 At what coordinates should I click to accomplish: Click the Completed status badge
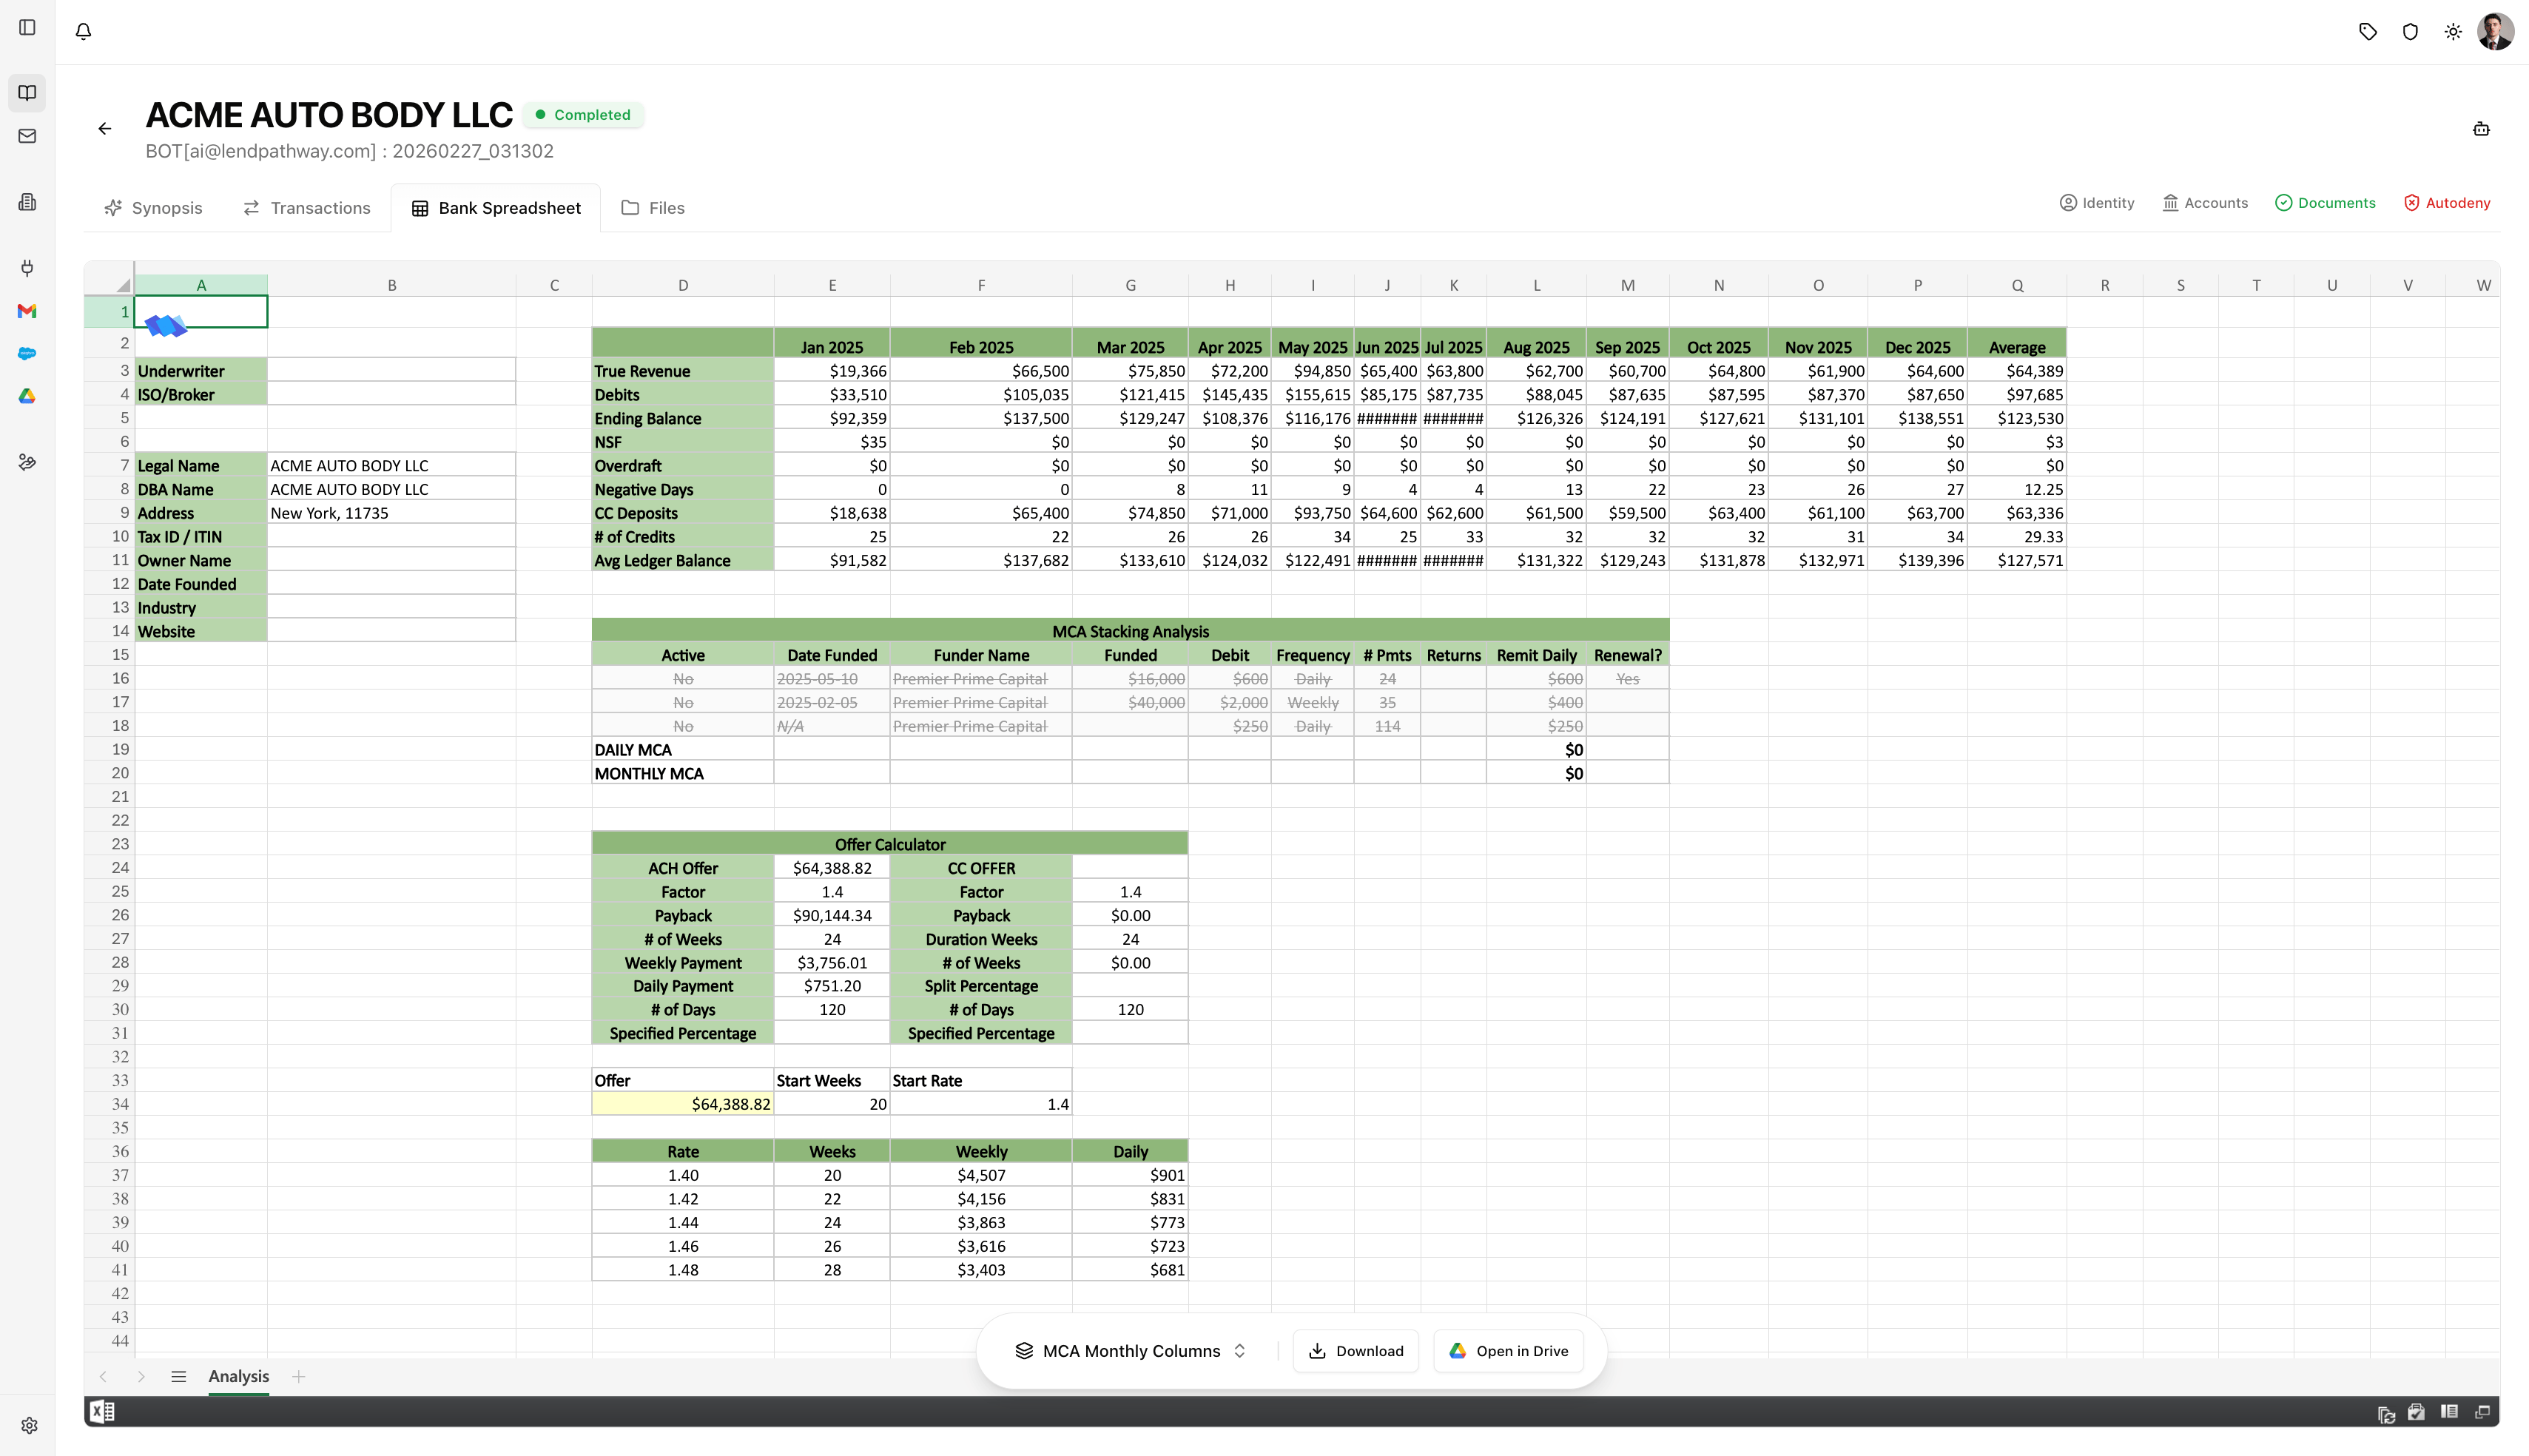583,115
